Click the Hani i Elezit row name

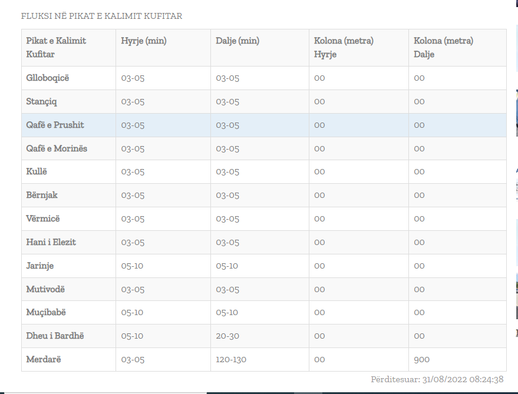pyautogui.click(x=51, y=242)
